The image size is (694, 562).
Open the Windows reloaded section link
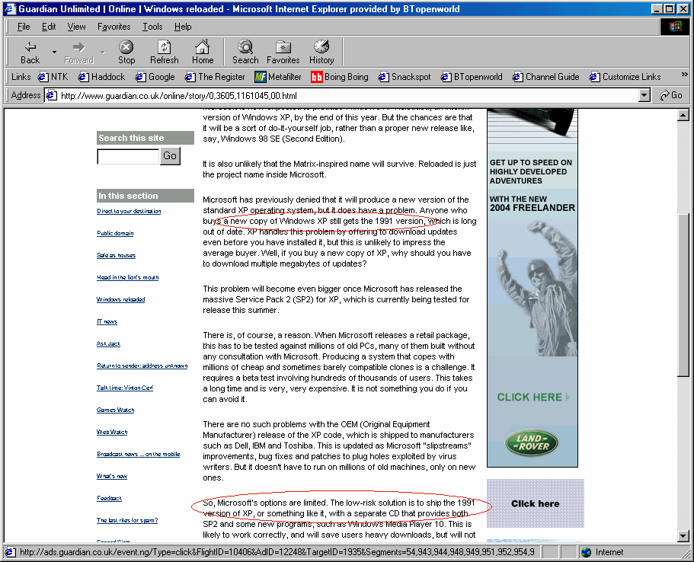click(121, 299)
